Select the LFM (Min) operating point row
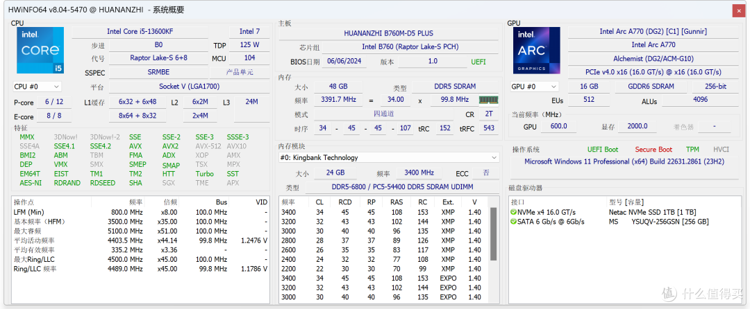The height and width of the screenshot is (309, 750). [140, 212]
